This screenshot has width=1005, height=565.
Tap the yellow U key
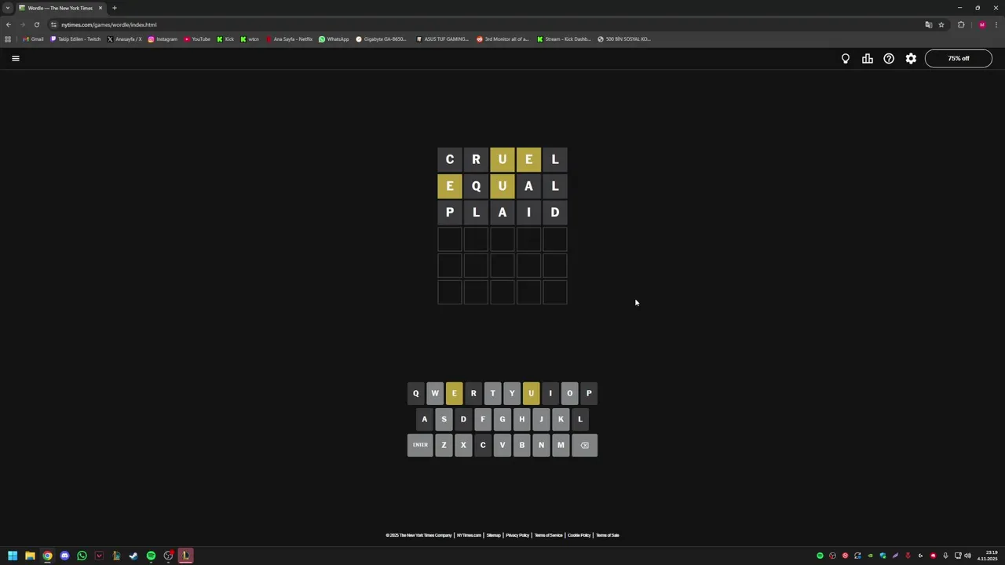coord(532,393)
